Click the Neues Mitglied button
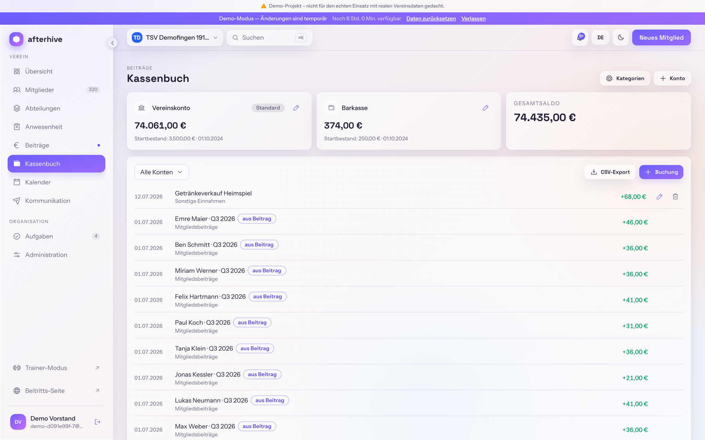Image resolution: width=705 pixels, height=440 pixels. pyautogui.click(x=661, y=38)
